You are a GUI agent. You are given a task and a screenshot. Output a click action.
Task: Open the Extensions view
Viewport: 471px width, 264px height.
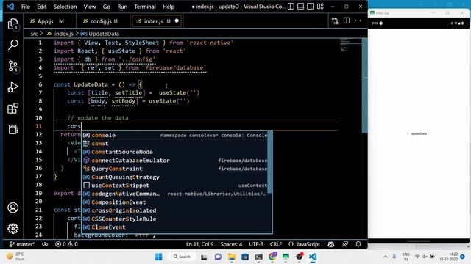pos(13,109)
